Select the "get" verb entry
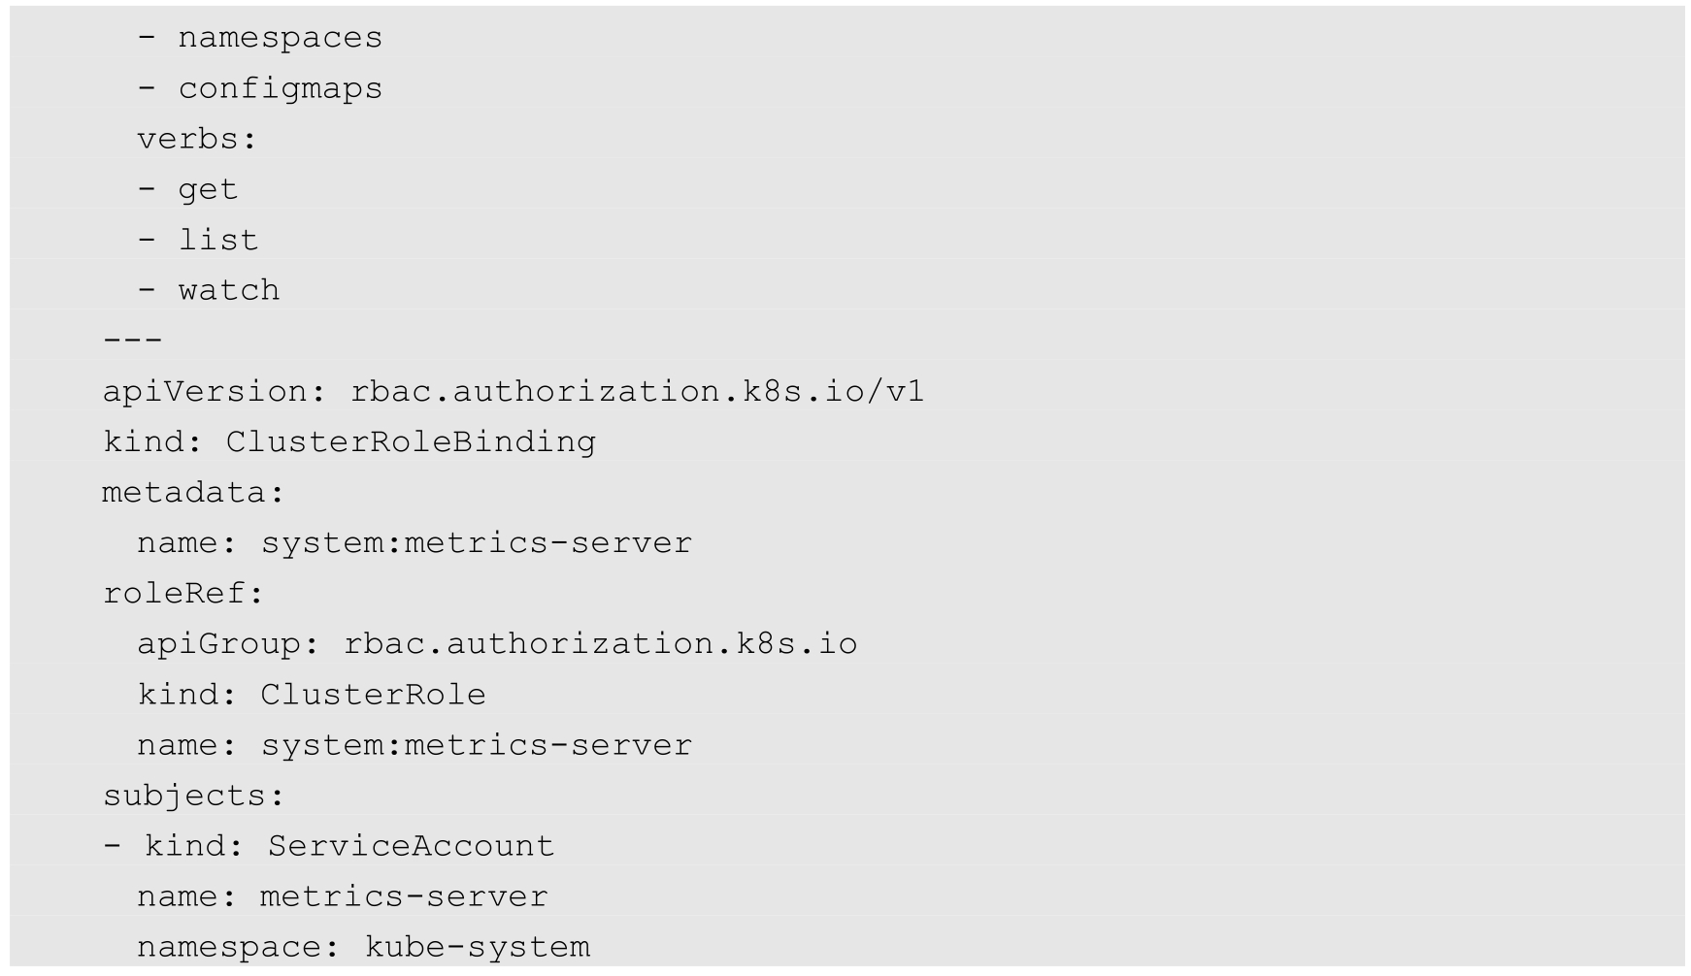This screenshot has width=1691, height=976. tap(208, 189)
